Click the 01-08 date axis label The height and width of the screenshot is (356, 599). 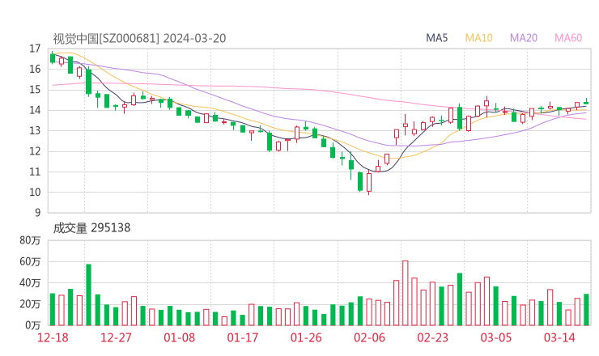179,337
